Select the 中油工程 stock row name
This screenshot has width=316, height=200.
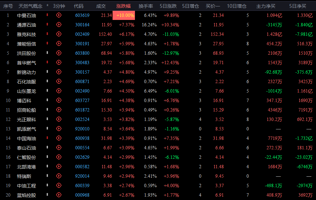26,186
